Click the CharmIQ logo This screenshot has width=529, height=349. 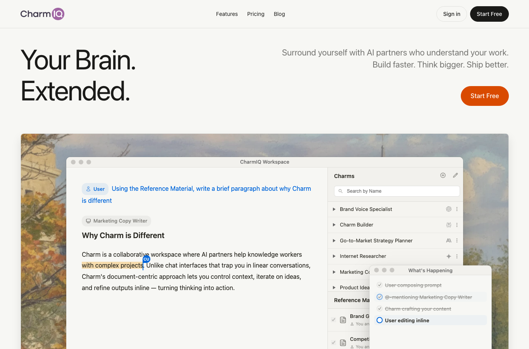pyautogui.click(x=42, y=14)
